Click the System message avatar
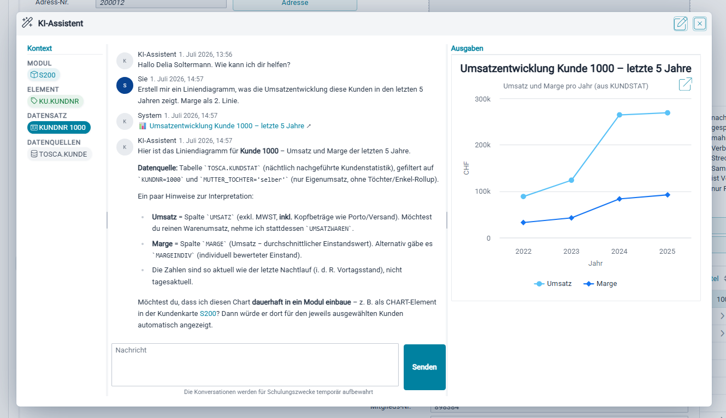 [125, 122]
